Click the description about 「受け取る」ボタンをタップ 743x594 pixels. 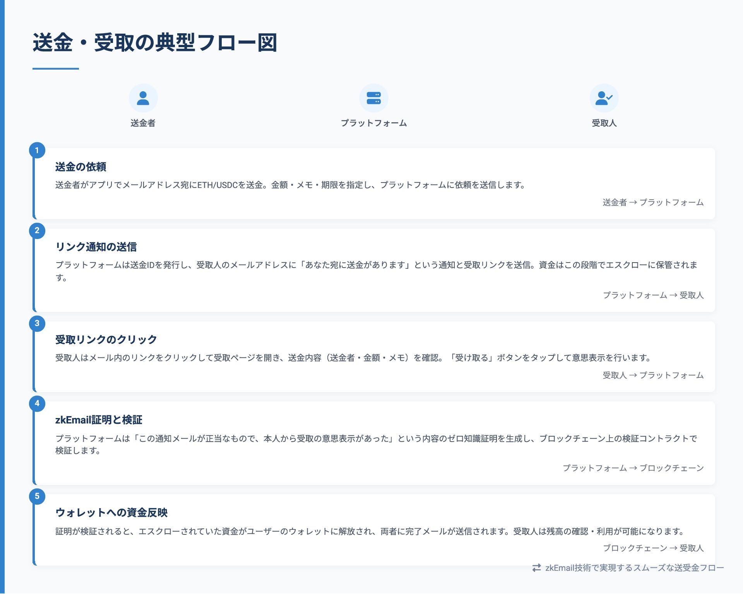pyautogui.click(x=353, y=358)
